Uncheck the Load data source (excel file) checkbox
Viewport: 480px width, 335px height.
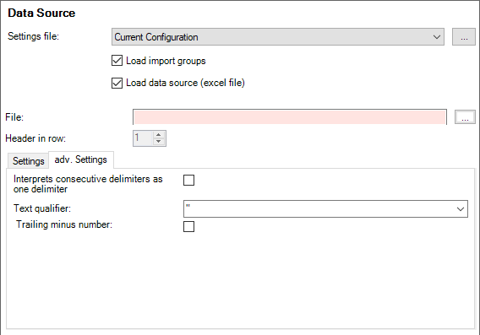[117, 83]
